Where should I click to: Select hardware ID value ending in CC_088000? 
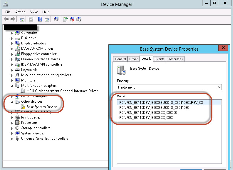coord(148,113)
